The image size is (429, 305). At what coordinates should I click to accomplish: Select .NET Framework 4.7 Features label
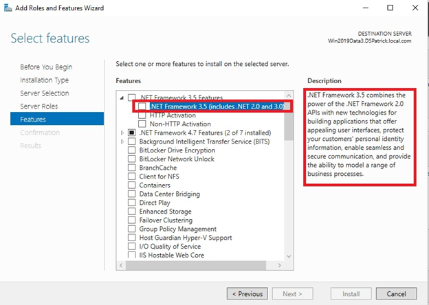click(205, 133)
